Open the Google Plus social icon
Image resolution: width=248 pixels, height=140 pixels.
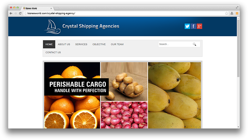[x=199, y=26]
